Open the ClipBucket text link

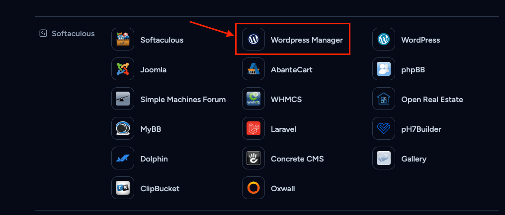coord(160,189)
